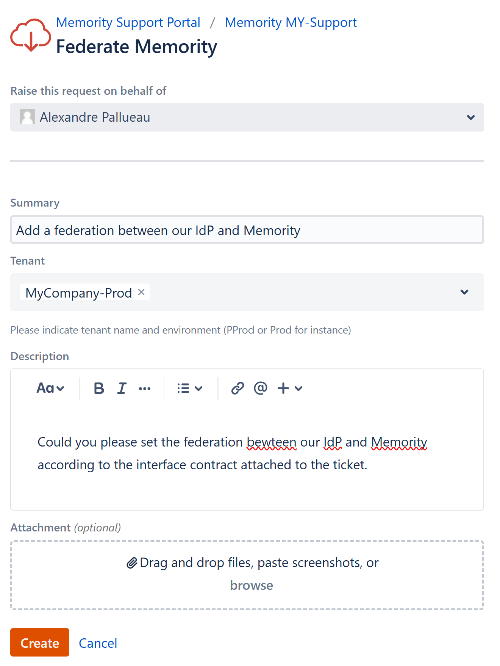The height and width of the screenshot is (666, 500).
Task: Expand the Tenant dropdown chevron
Action: coord(464,292)
